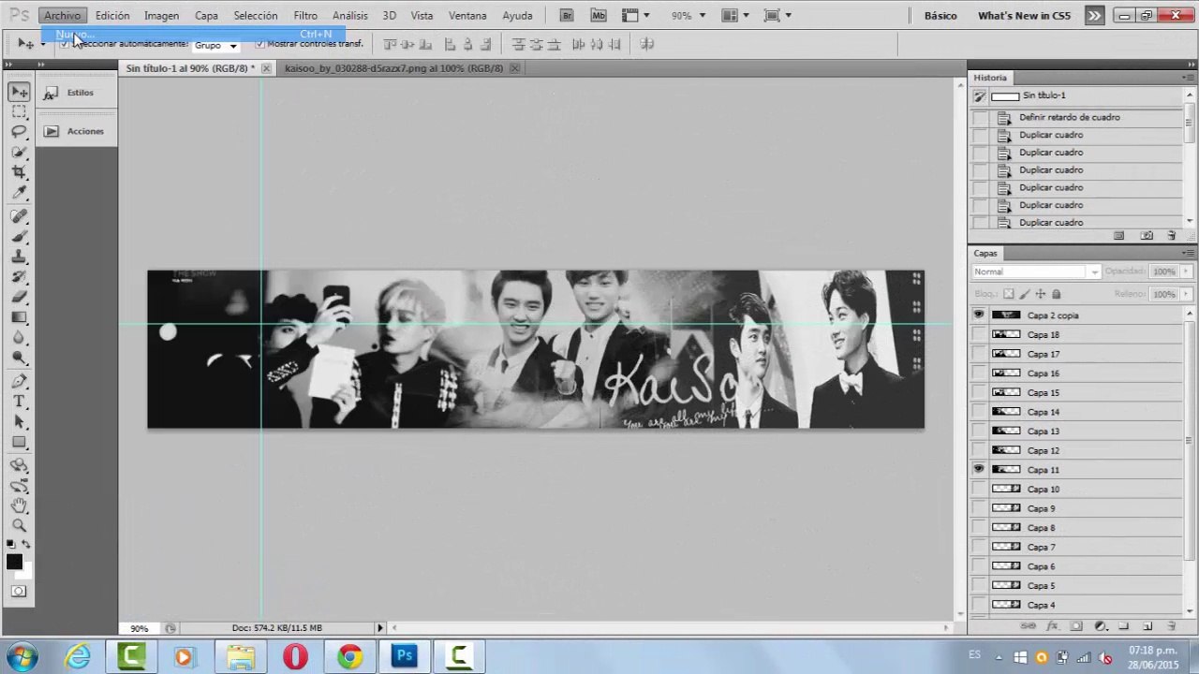Add a layer style via fx icon
The height and width of the screenshot is (674, 1199).
(x=1051, y=626)
